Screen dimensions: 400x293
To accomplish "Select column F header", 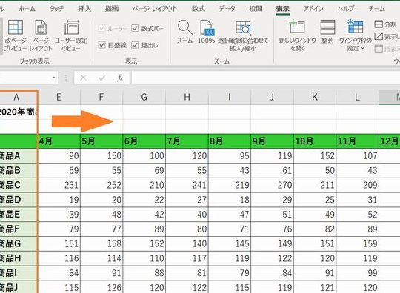I will 101,97.
